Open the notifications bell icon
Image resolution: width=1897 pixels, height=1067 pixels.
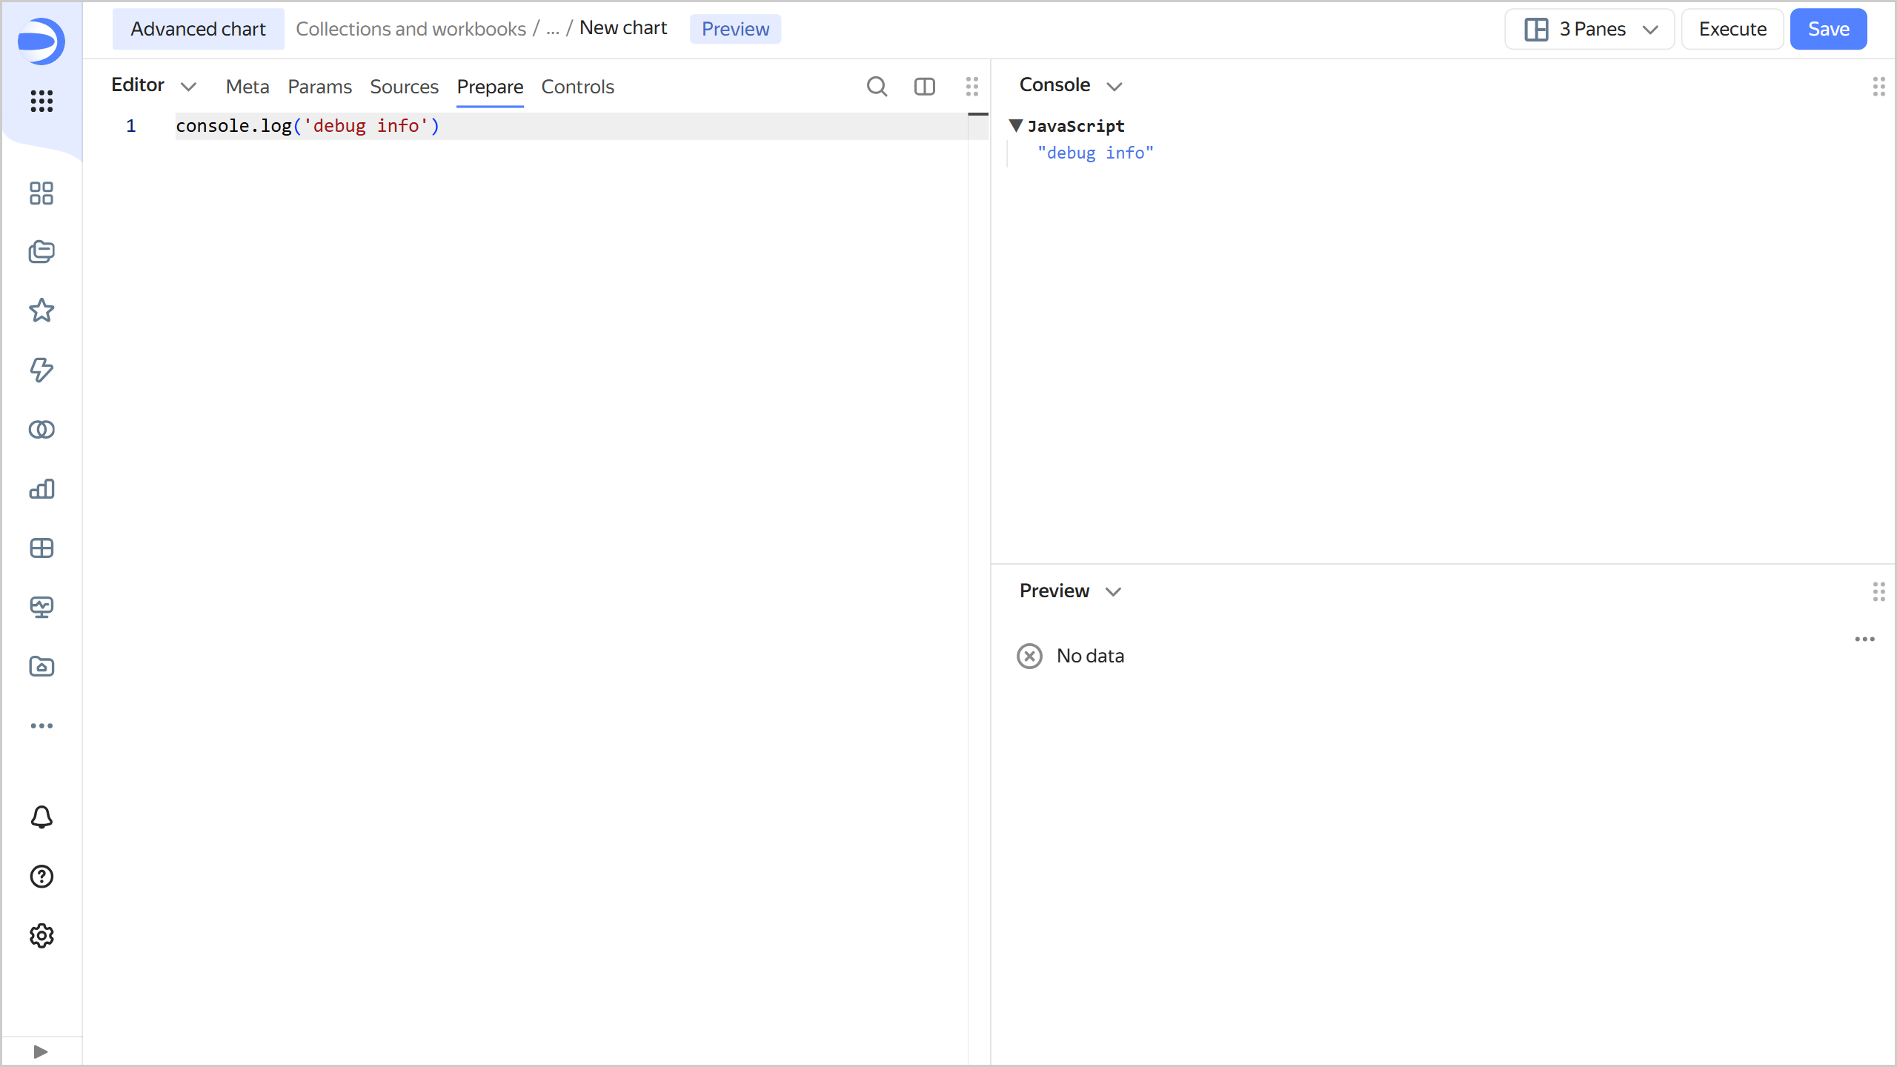pyautogui.click(x=41, y=817)
